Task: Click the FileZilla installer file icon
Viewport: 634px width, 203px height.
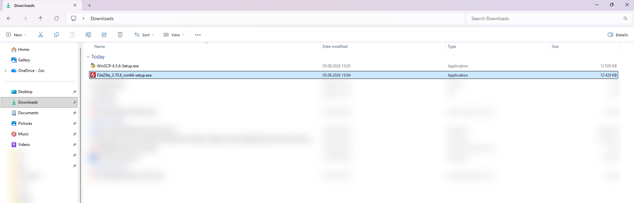Action: click(93, 75)
